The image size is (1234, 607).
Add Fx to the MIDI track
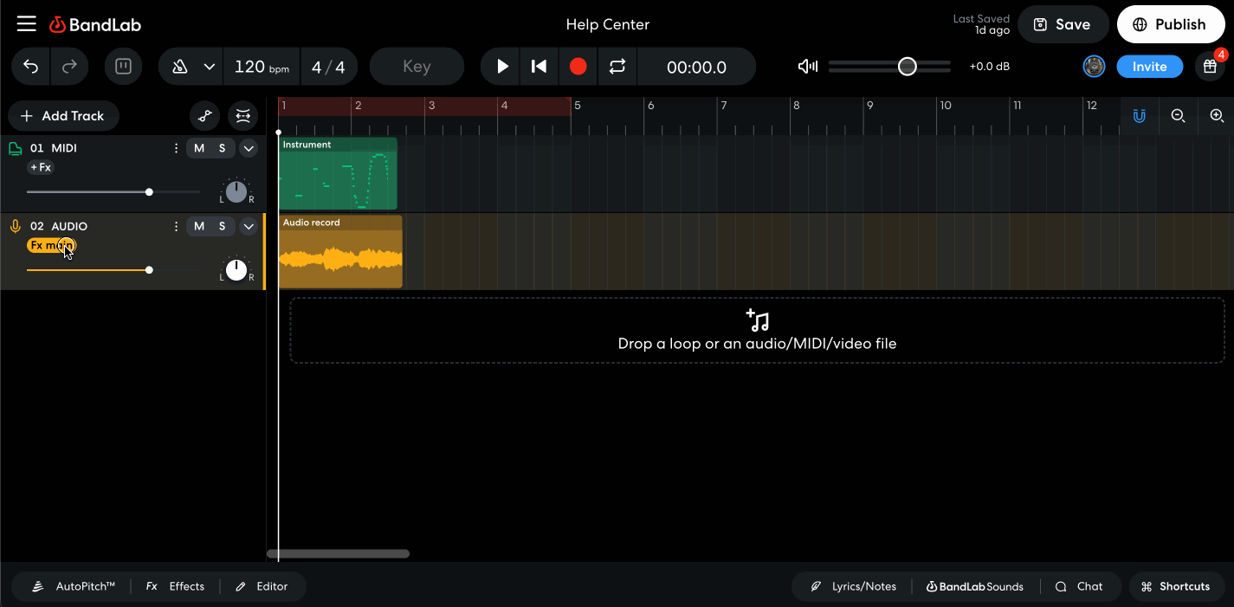click(41, 167)
